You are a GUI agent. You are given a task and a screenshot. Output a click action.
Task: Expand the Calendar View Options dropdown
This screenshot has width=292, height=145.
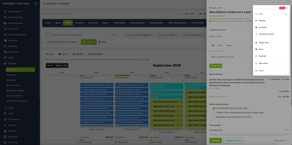pyautogui.click(x=62, y=42)
